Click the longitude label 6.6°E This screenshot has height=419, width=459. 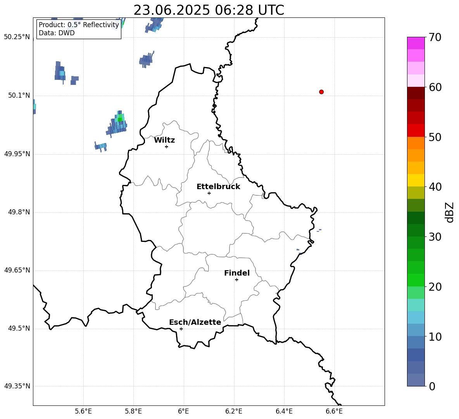(x=334, y=411)
